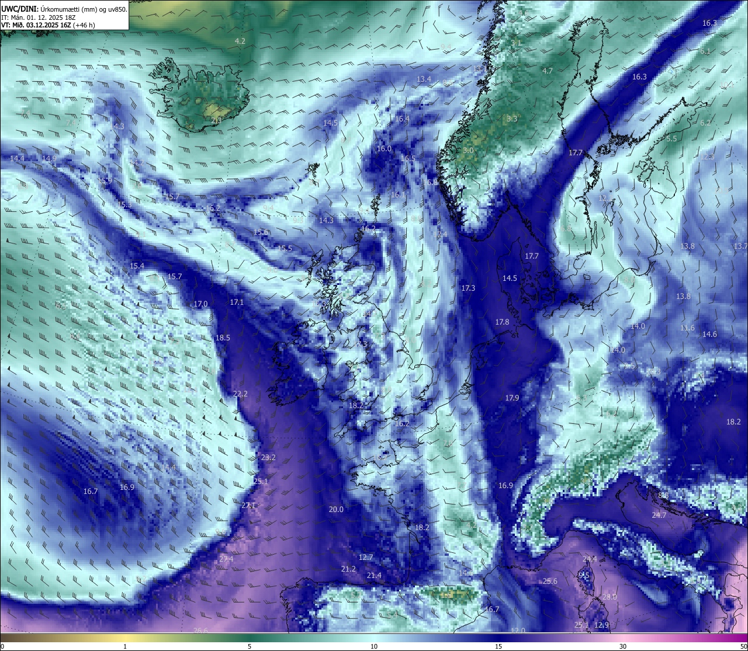Select the 17.0 value
This screenshot has width=748, height=651.
click(x=200, y=304)
